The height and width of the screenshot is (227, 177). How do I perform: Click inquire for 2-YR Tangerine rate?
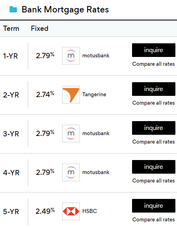click(154, 89)
